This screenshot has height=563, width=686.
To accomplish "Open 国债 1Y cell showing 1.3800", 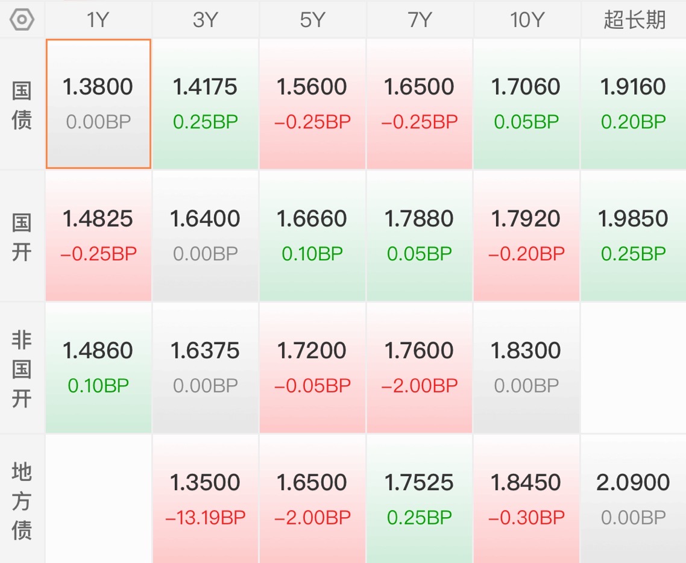I will tap(98, 104).
